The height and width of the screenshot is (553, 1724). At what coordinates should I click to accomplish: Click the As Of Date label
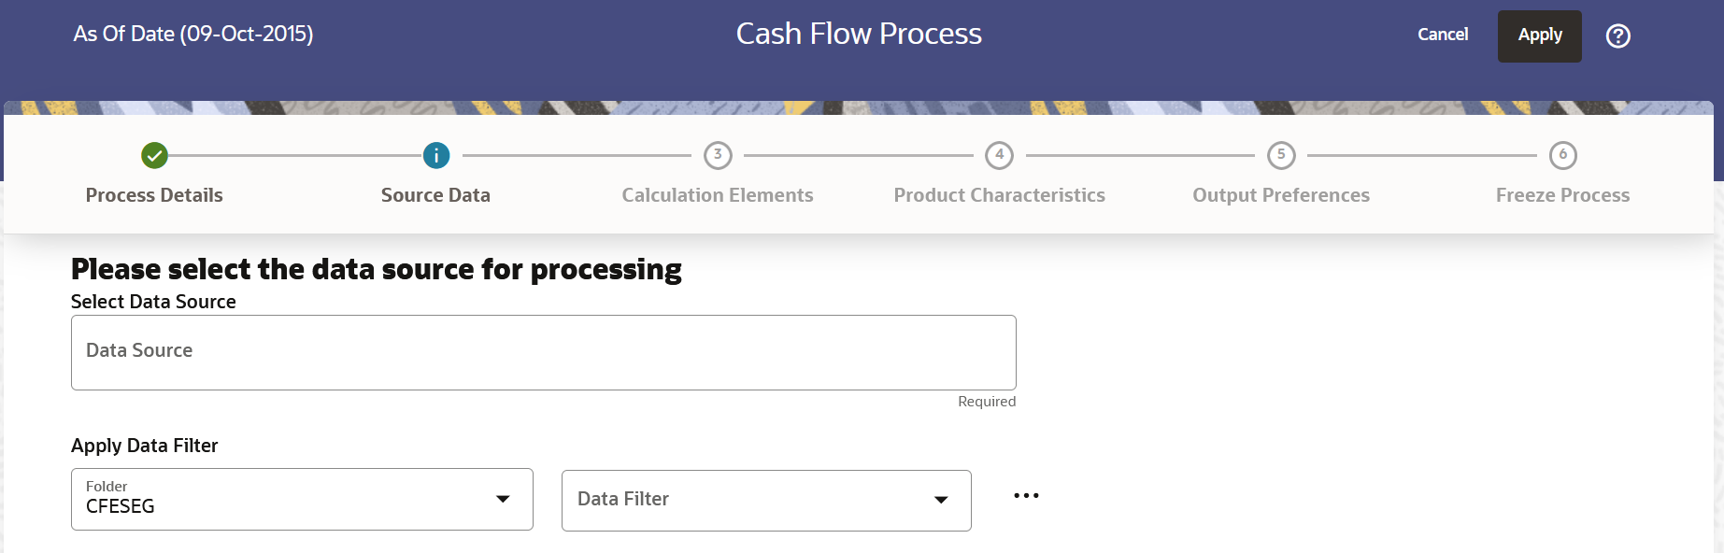pos(192,34)
